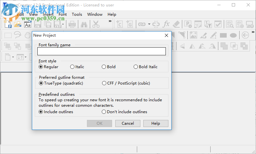Select the lasso freeform selection tool
Screen dimensions: 256x154
coord(18,35)
